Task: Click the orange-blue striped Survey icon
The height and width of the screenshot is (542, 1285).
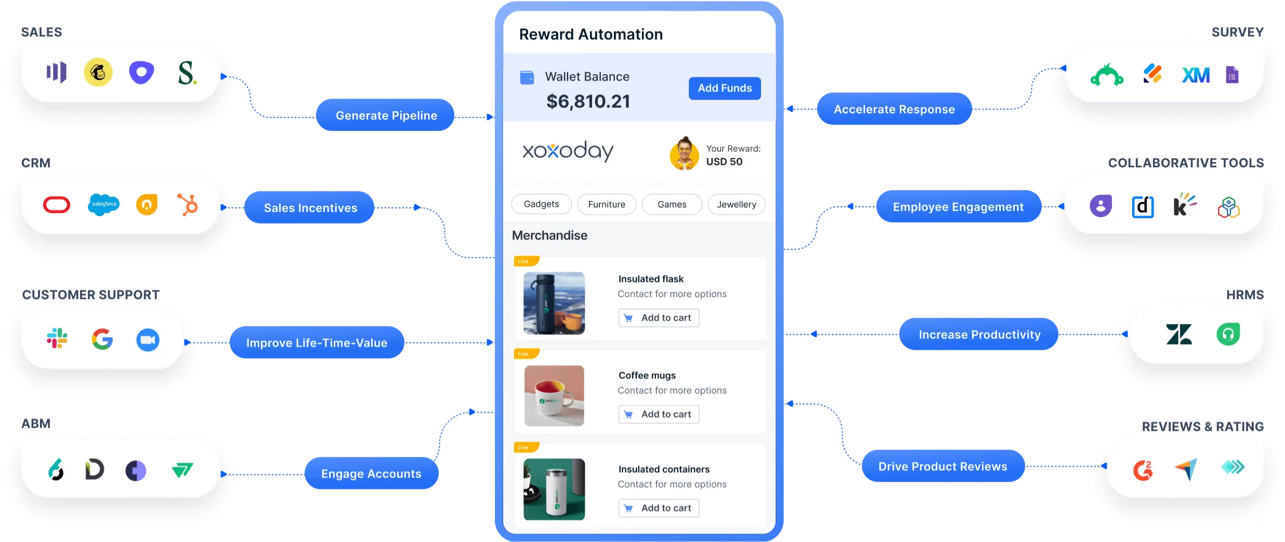Action: point(1152,73)
